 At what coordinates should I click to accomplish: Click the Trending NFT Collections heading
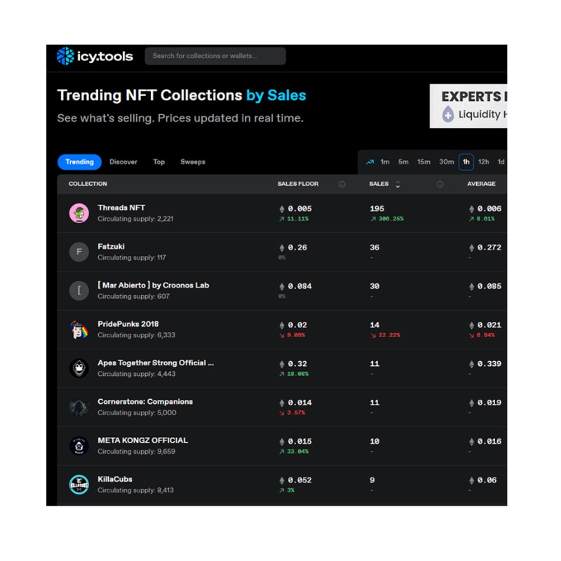[x=182, y=95]
